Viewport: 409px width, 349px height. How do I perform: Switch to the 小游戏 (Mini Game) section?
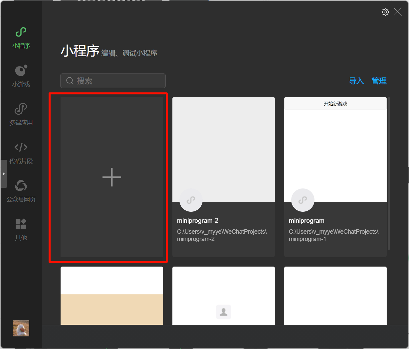click(x=21, y=76)
